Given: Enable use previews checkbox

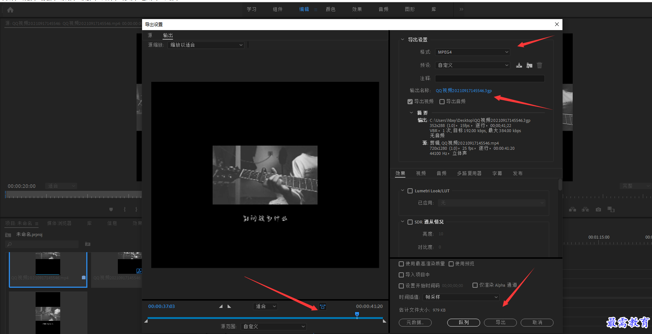Looking at the screenshot, I should click(x=451, y=264).
